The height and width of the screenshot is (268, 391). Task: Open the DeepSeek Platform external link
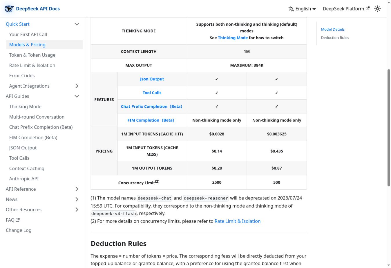(x=346, y=9)
